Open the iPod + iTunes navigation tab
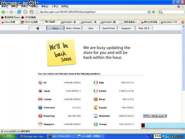This screenshot has width=185, height=139. click(73, 28)
